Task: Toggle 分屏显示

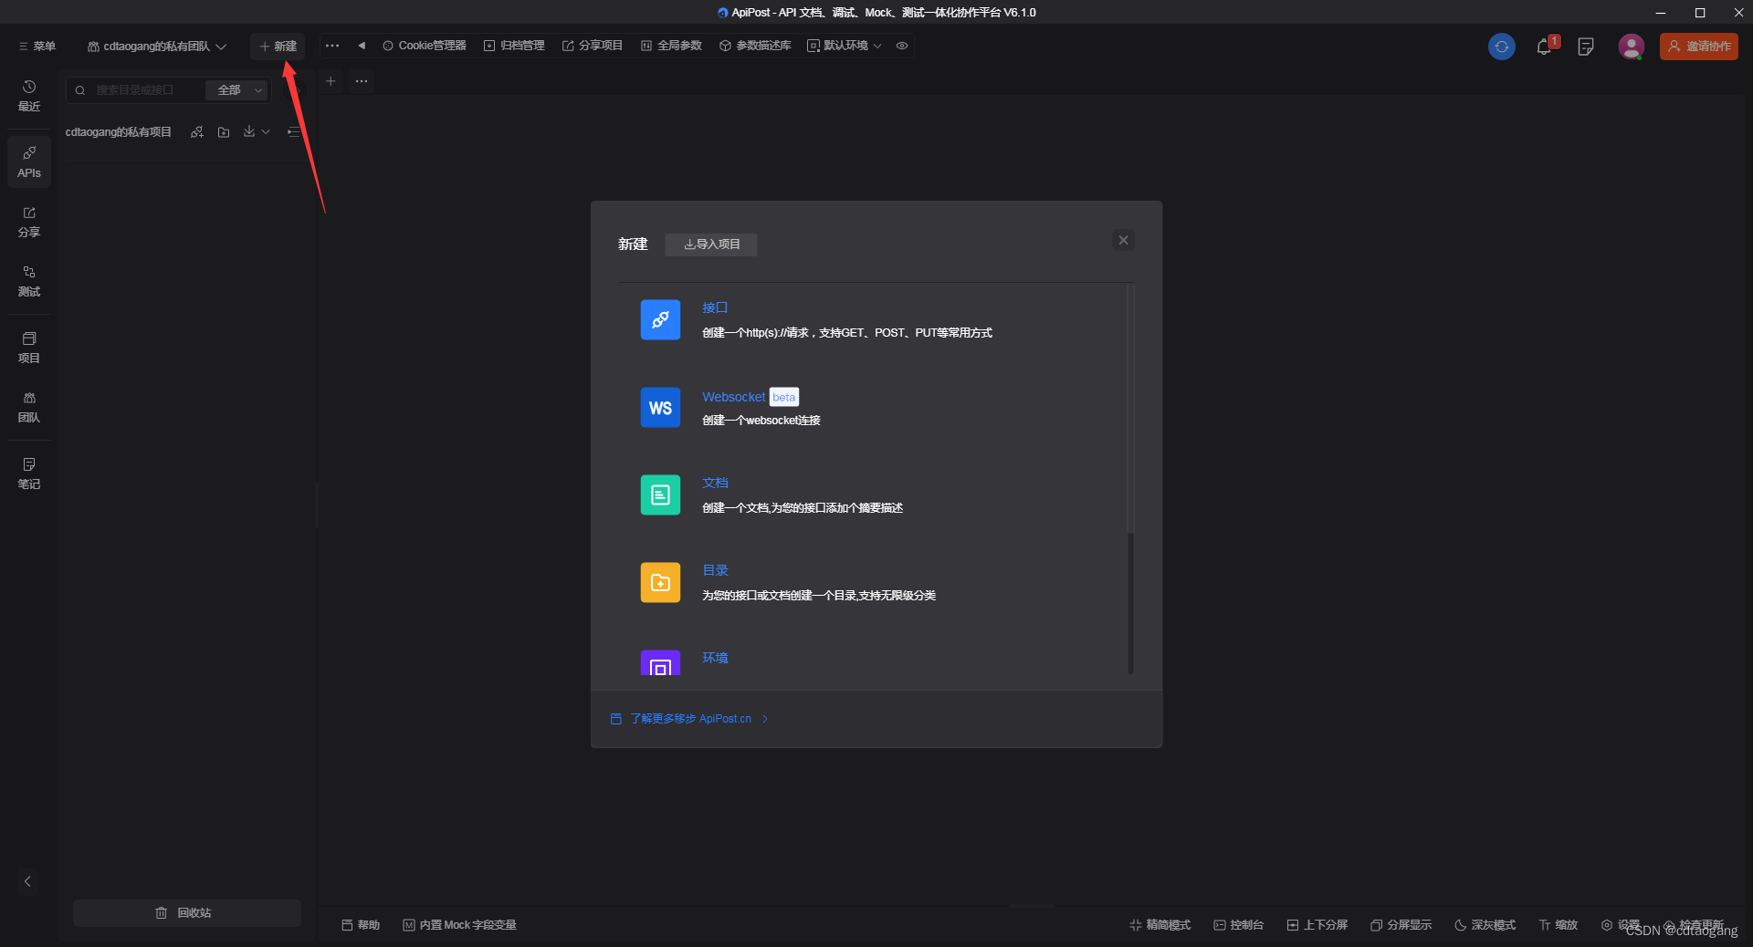Action: 1401,925
